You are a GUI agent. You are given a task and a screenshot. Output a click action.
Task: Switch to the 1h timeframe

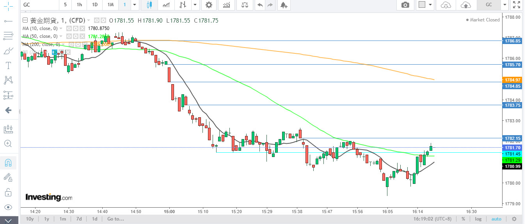(80, 5)
